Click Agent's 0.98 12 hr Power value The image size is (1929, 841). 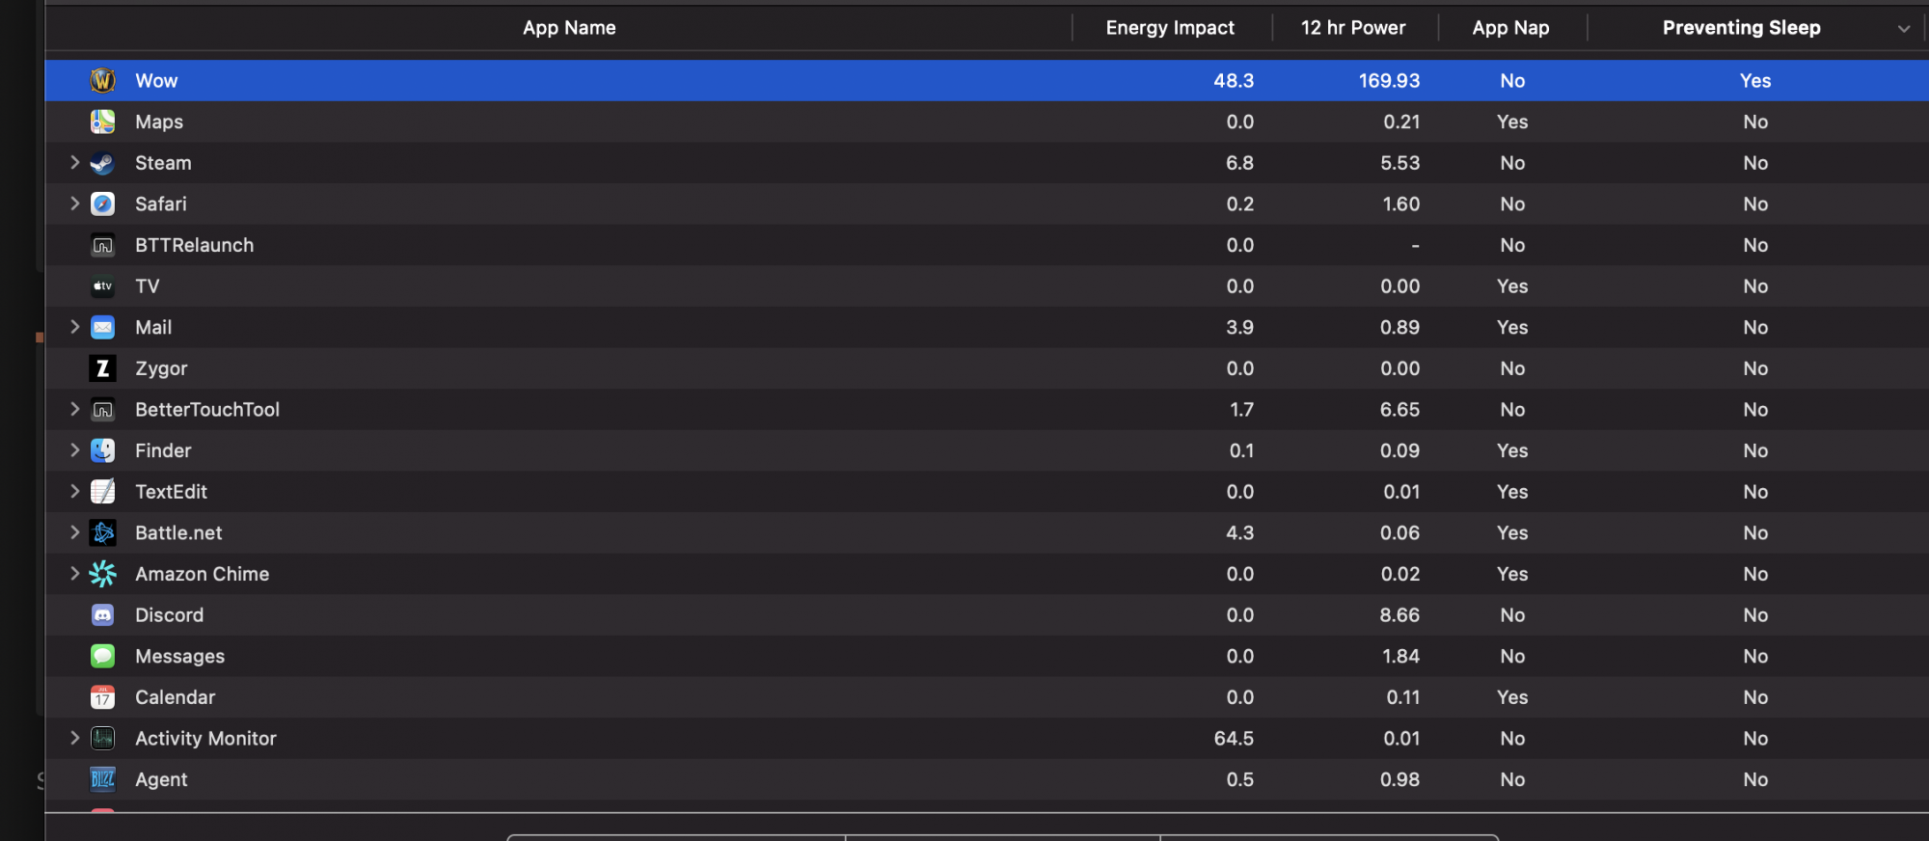click(x=1399, y=779)
